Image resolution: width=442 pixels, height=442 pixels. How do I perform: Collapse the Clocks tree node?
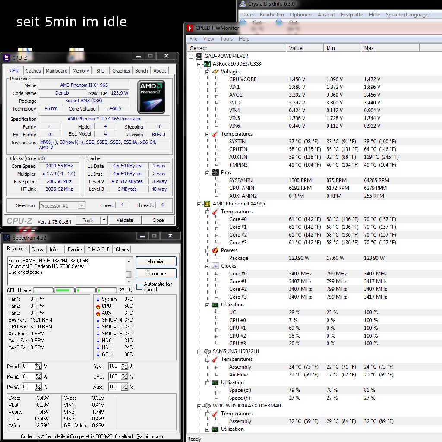click(208, 266)
